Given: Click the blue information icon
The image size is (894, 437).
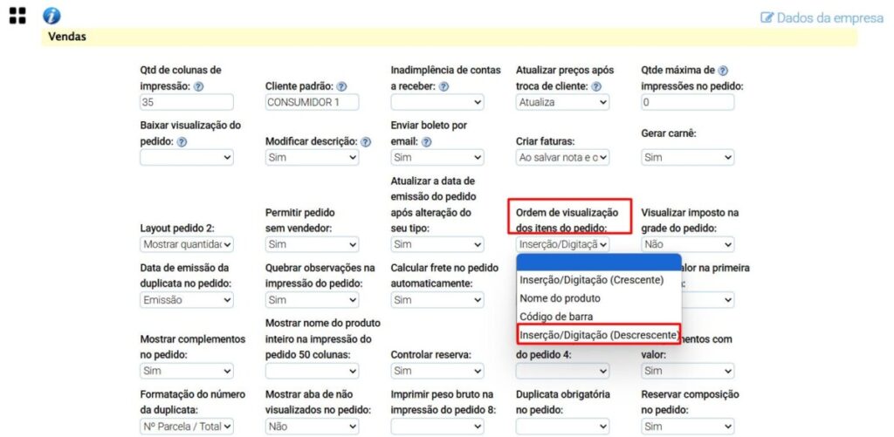Looking at the screenshot, I should (52, 16).
